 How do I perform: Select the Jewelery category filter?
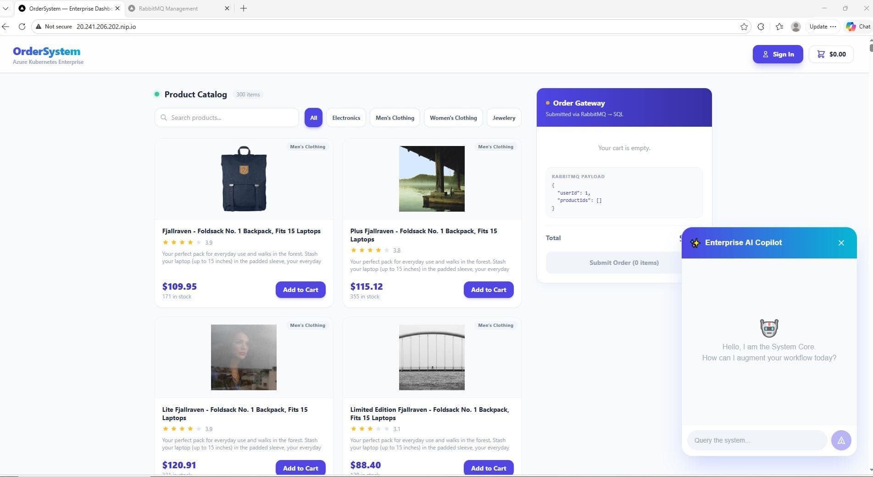[x=504, y=118]
